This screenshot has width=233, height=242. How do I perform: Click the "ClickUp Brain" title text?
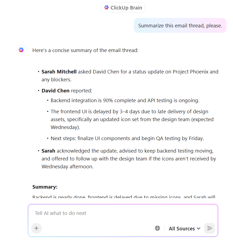126,8
